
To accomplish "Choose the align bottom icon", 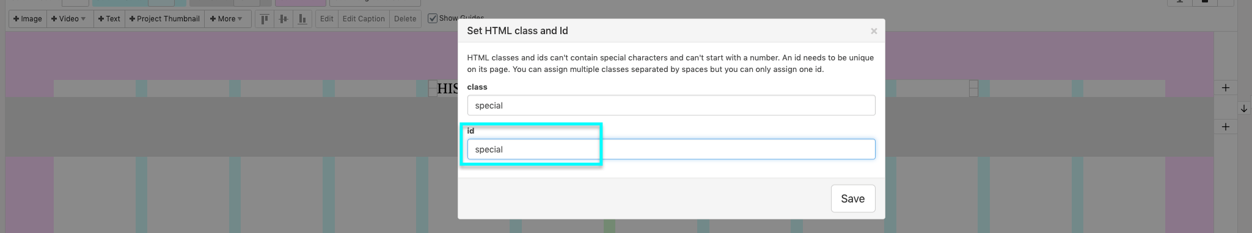I will click(x=302, y=19).
